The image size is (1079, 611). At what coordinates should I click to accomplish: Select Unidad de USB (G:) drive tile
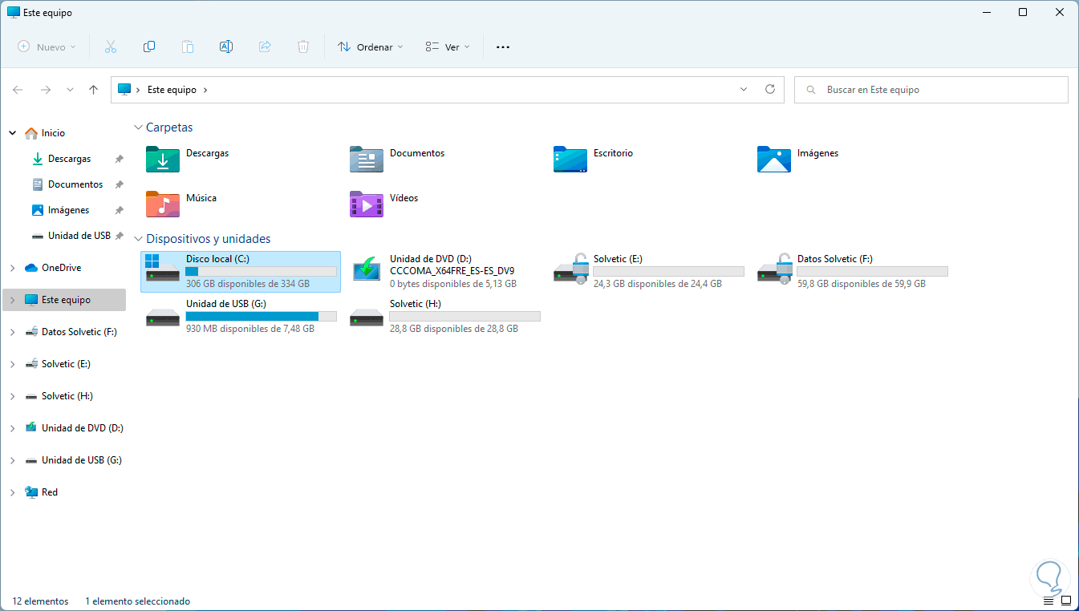coord(241,316)
